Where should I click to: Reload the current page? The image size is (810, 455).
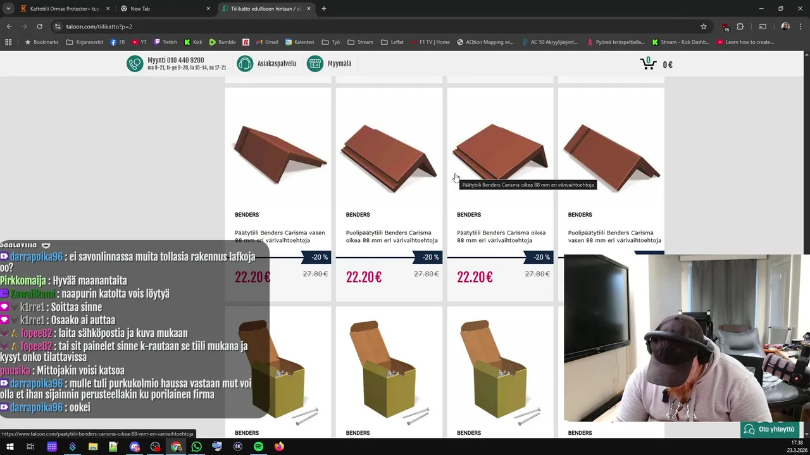(x=39, y=27)
